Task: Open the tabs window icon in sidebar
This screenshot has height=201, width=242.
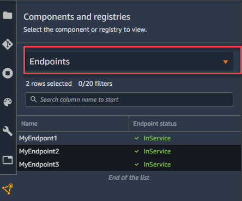Action: pyautogui.click(x=8, y=160)
